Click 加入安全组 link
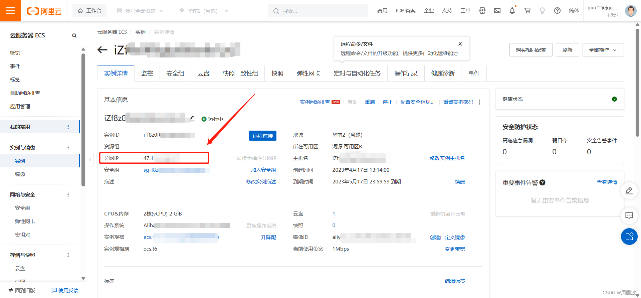The image size is (641, 298). [x=263, y=170]
